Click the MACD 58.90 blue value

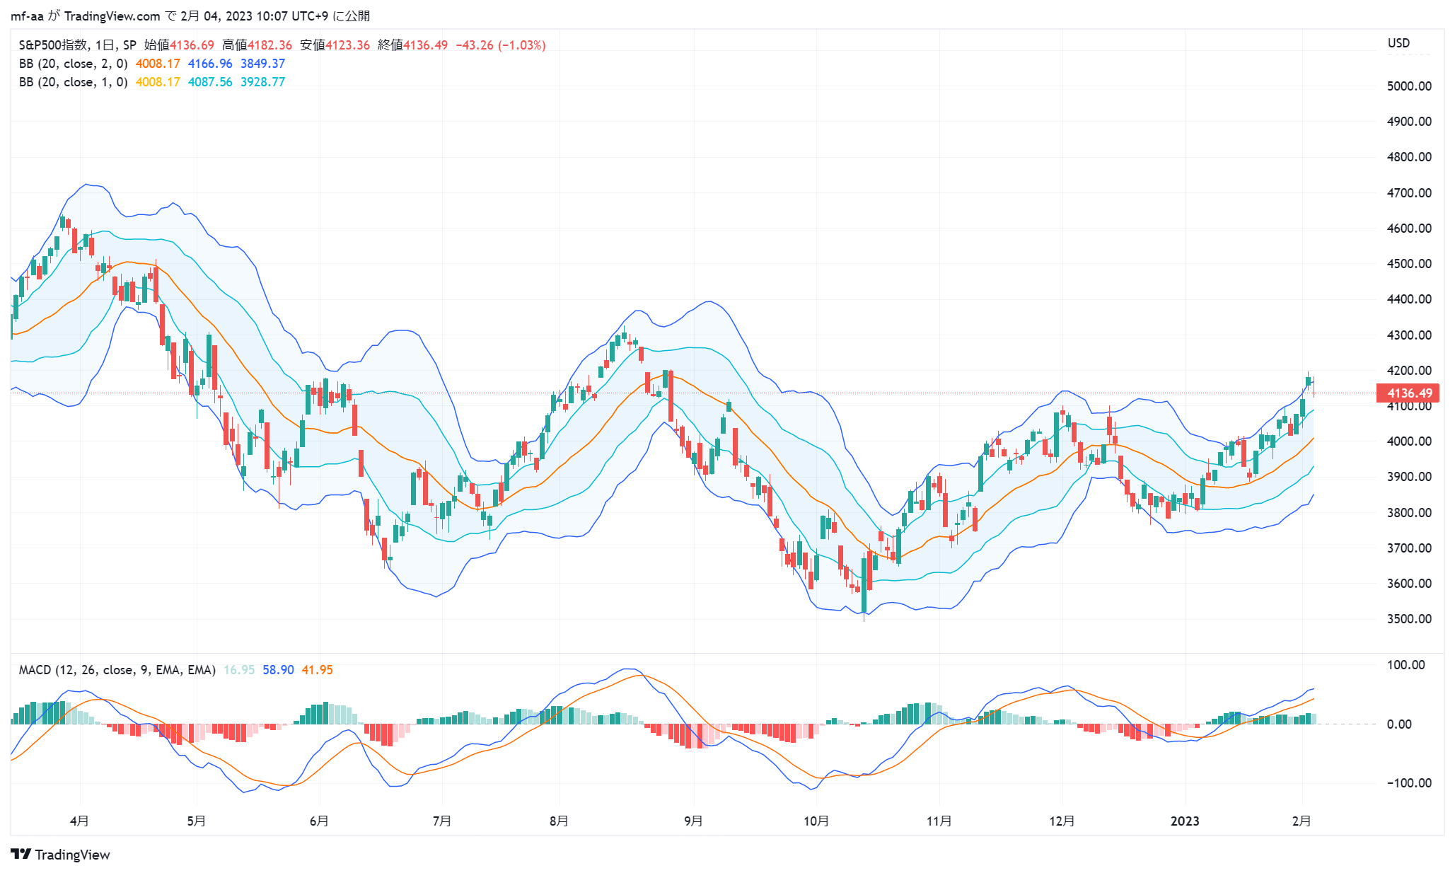278,670
